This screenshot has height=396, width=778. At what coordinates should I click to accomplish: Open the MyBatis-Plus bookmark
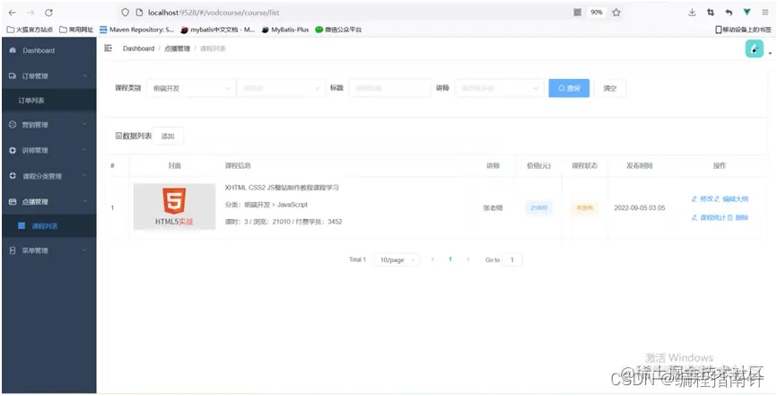285,30
